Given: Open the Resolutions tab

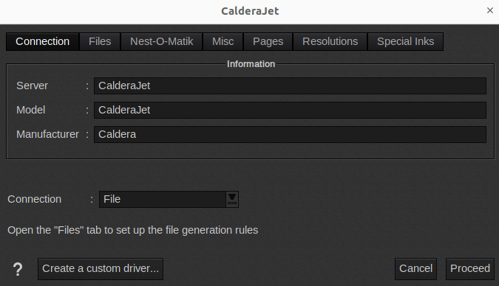Looking at the screenshot, I should (x=330, y=41).
